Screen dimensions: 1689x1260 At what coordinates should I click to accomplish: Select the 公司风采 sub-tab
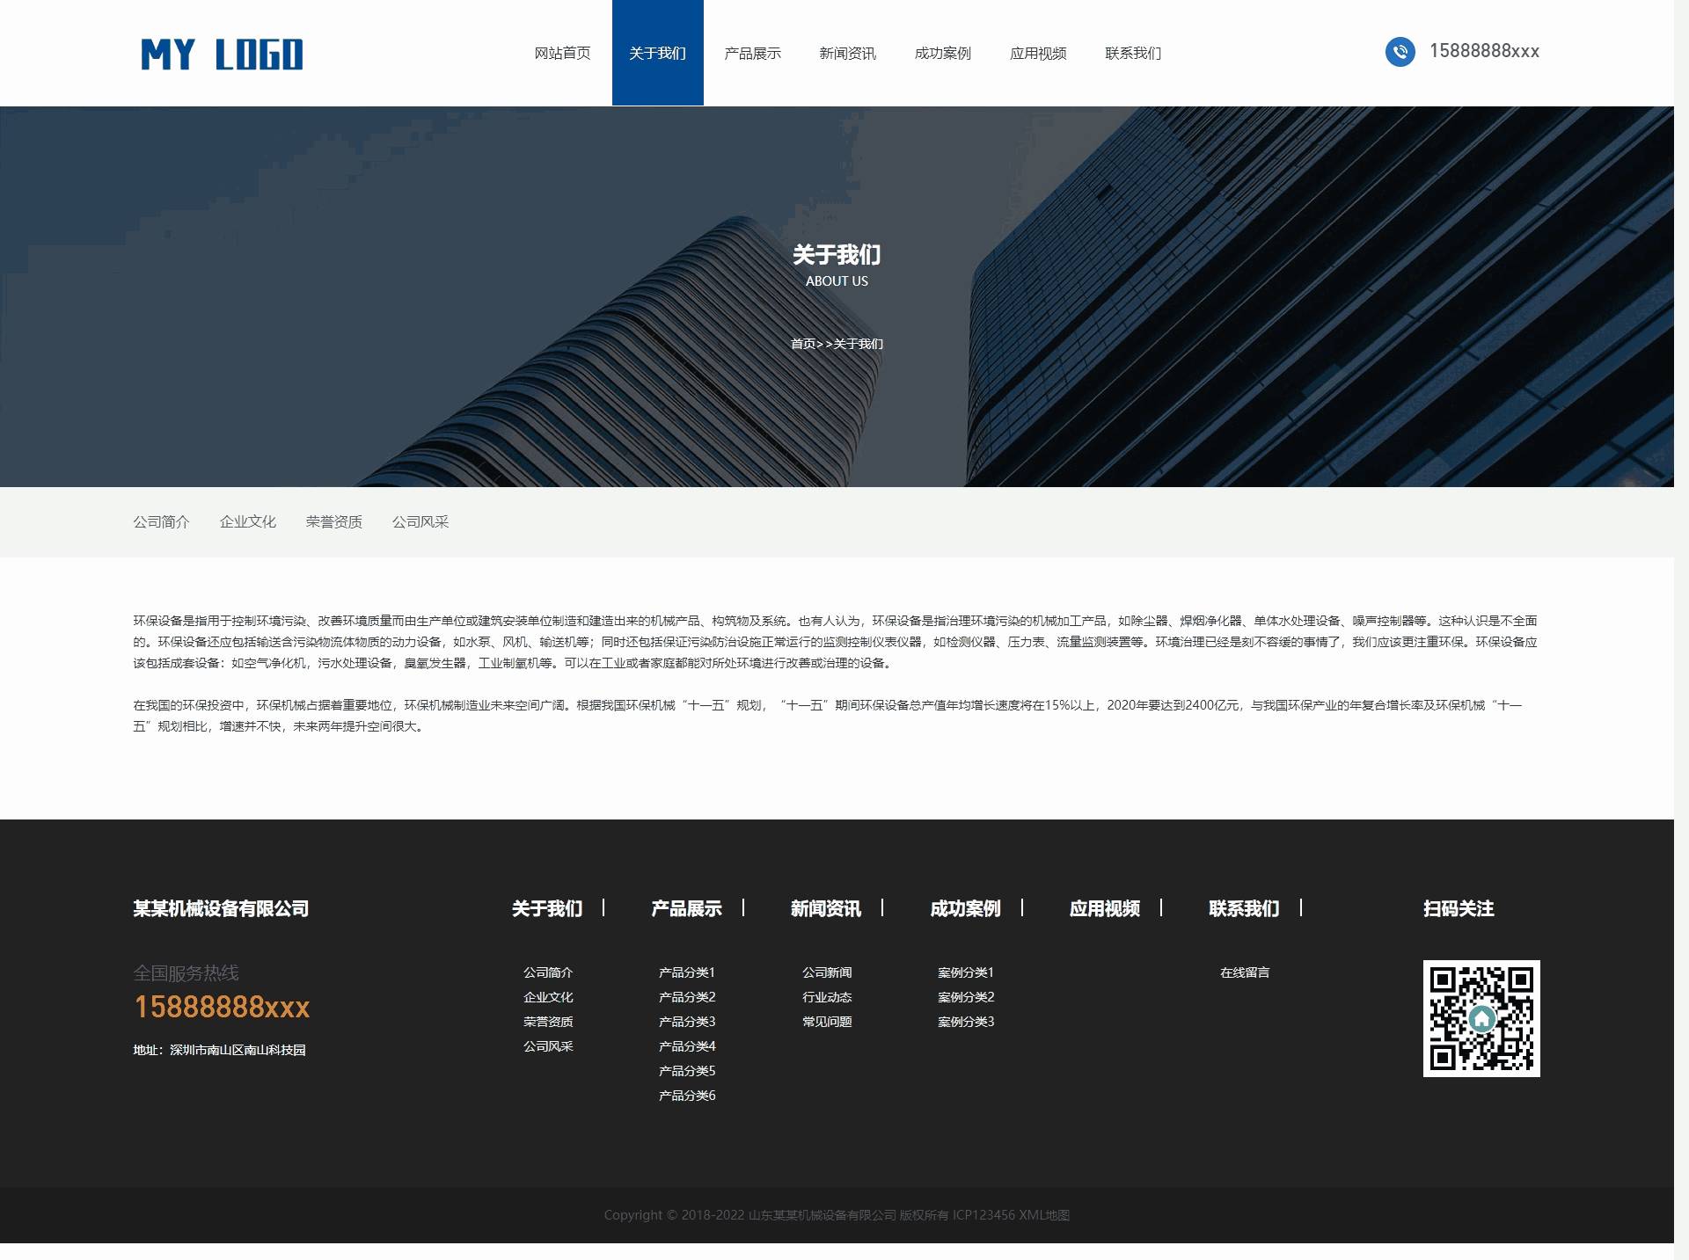point(420,522)
